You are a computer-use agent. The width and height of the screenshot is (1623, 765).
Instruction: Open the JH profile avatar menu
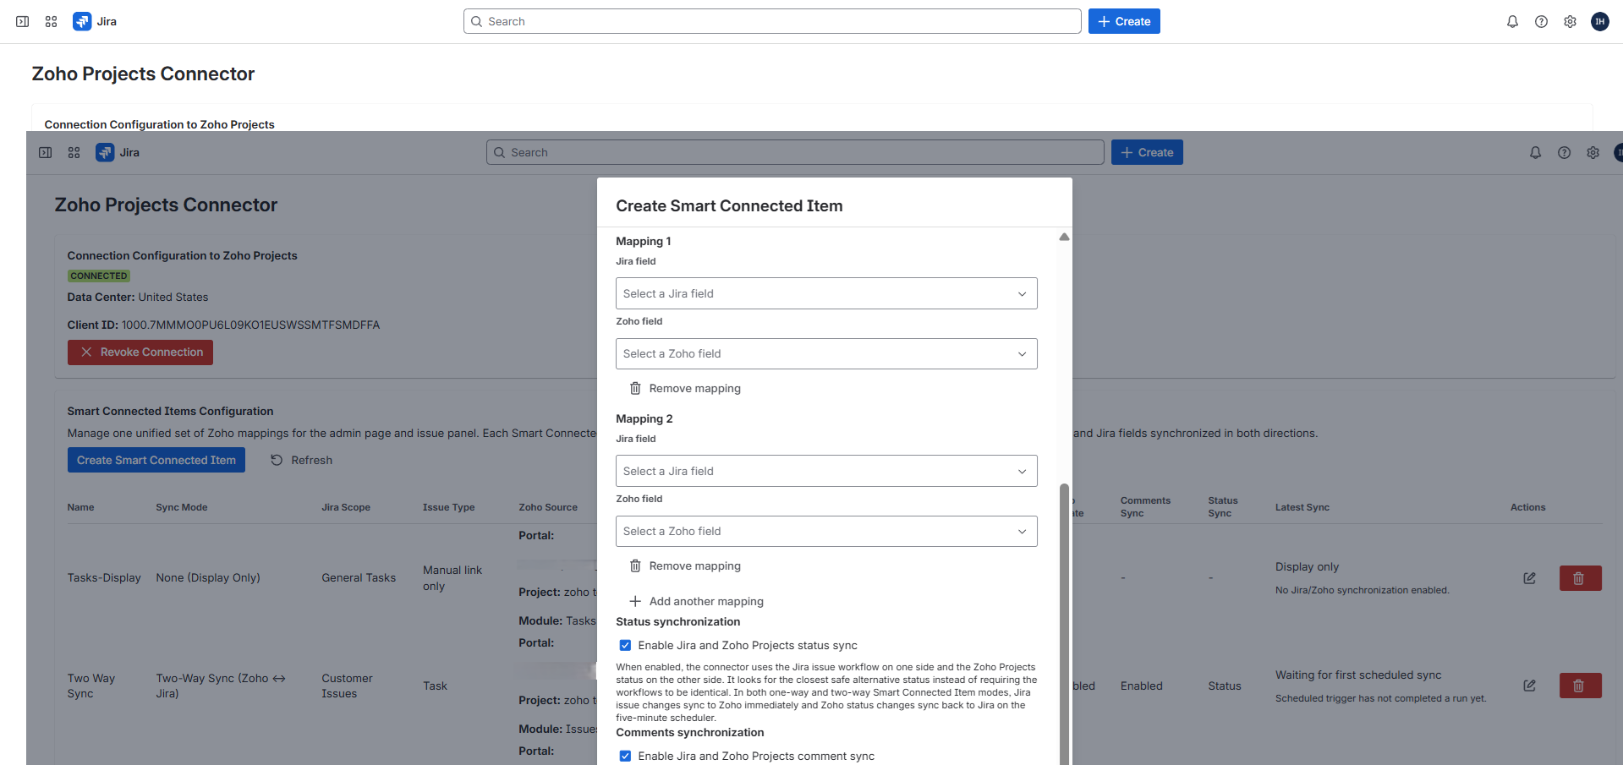click(1599, 21)
